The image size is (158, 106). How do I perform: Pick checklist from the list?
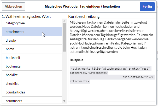click(x=32, y=83)
